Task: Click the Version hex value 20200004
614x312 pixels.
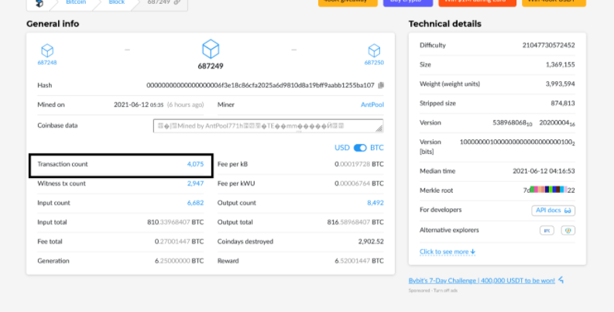Action: [557, 123]
